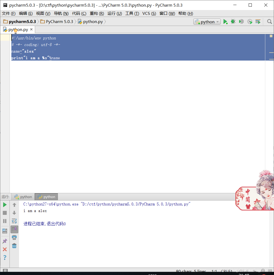Click output text 'i am a alex'
Image resolution: width=274 pixels, height=275 pixels.
coord(35,211)
